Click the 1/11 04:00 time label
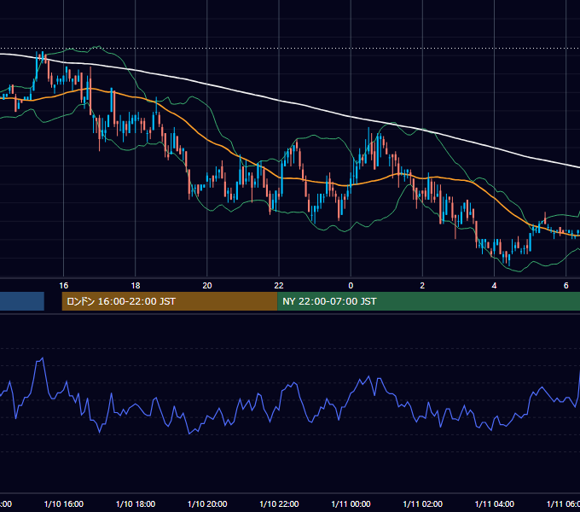 (x=494, y=503)
